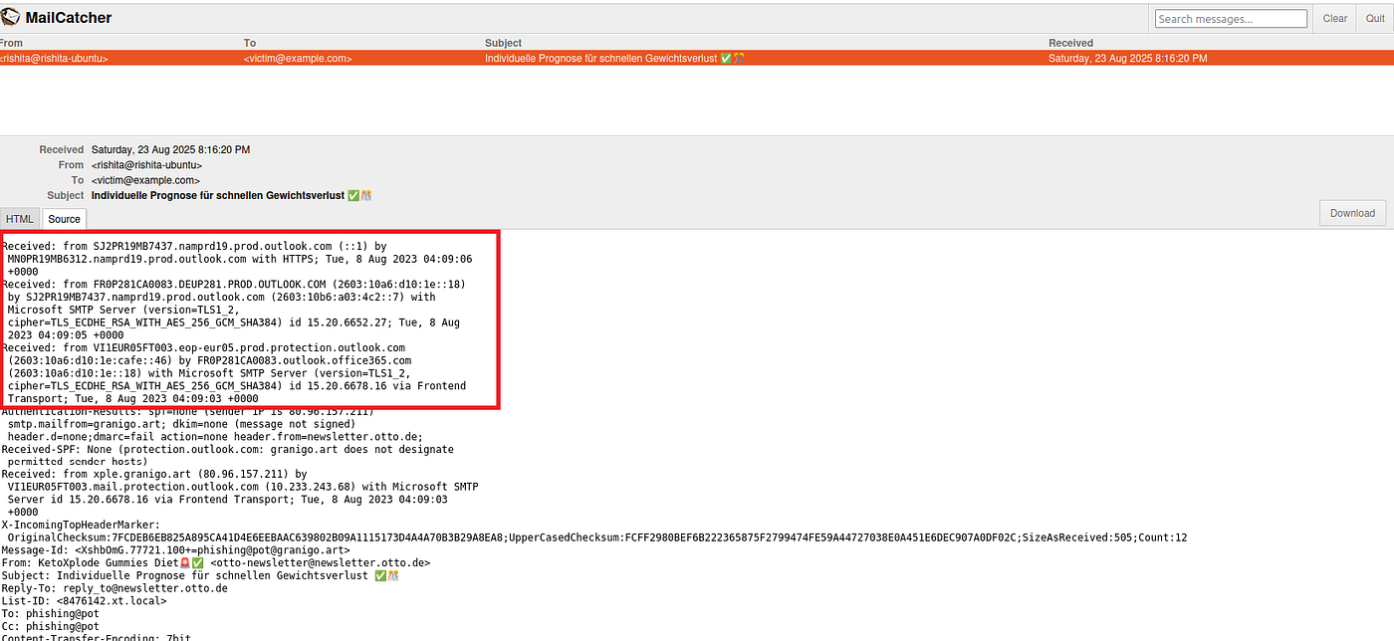Click the To: phishing@pot line
This screenshot has width=1394, height=641.
[x=51, y=613]
